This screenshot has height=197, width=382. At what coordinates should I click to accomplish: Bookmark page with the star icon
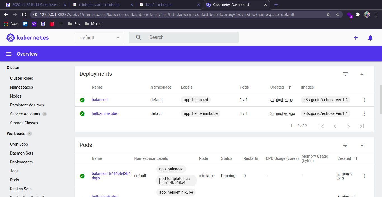[x=338, y=15]
